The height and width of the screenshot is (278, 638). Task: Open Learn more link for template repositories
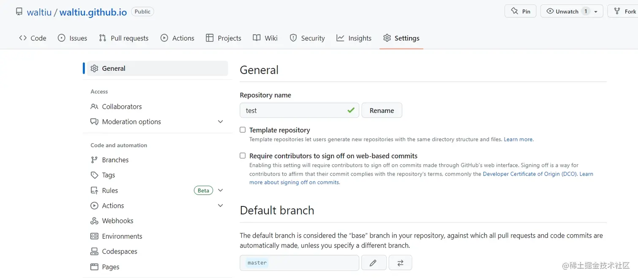pyautogui.click(x=519, y=139)
